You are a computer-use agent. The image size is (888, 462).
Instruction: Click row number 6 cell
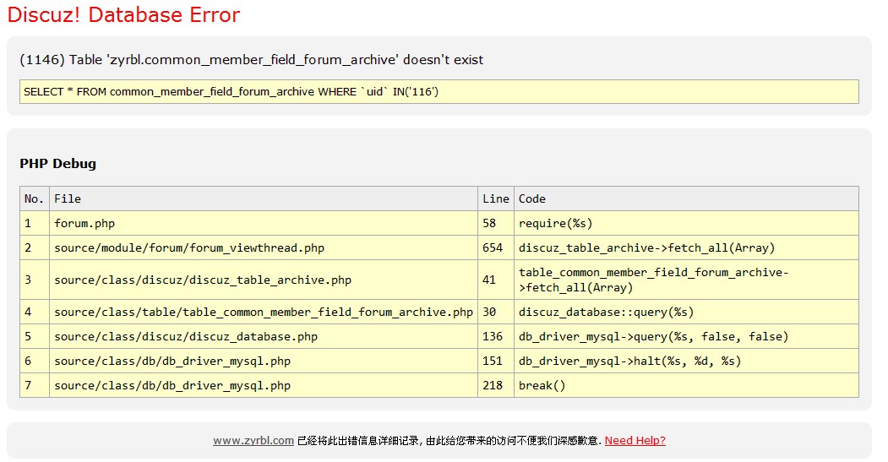[35, 361]
